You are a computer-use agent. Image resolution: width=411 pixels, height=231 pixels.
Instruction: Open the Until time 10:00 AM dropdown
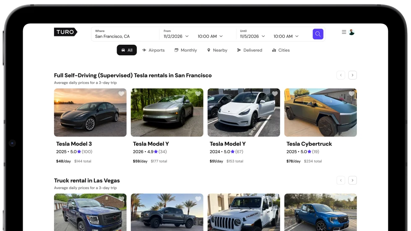(286, 36)
